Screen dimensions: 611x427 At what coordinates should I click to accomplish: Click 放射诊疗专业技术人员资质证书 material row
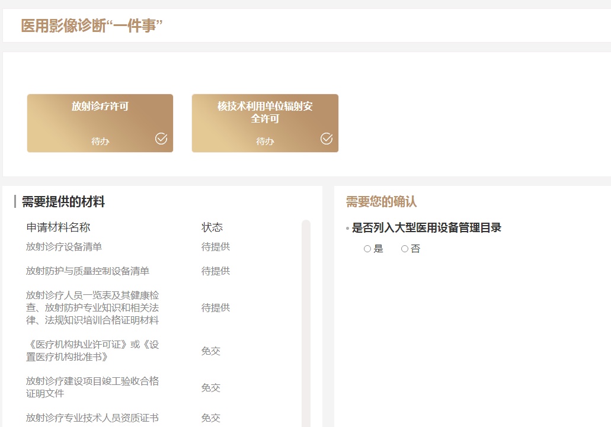tap(92, 418)
